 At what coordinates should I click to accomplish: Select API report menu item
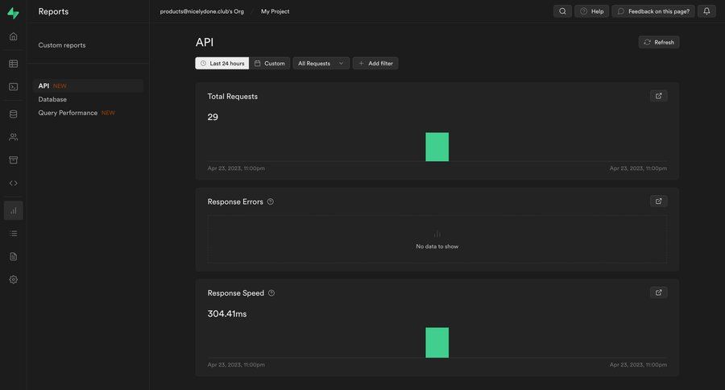(x=88, y=85)
